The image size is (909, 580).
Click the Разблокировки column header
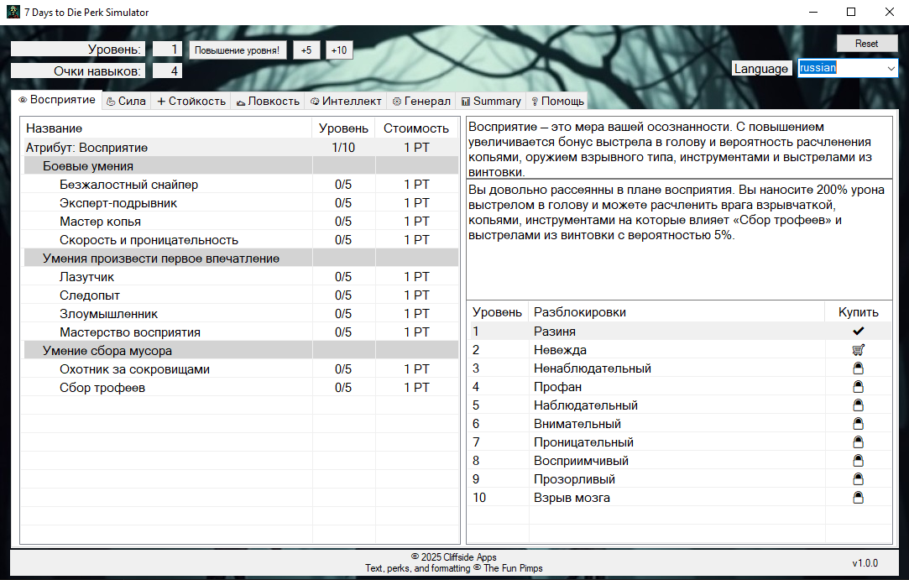point(677,312)
